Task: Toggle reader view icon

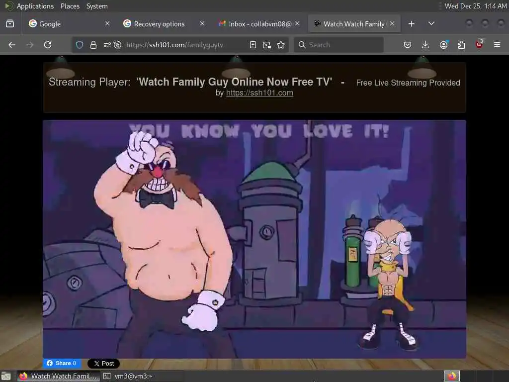Action: [x=253, y=45]
